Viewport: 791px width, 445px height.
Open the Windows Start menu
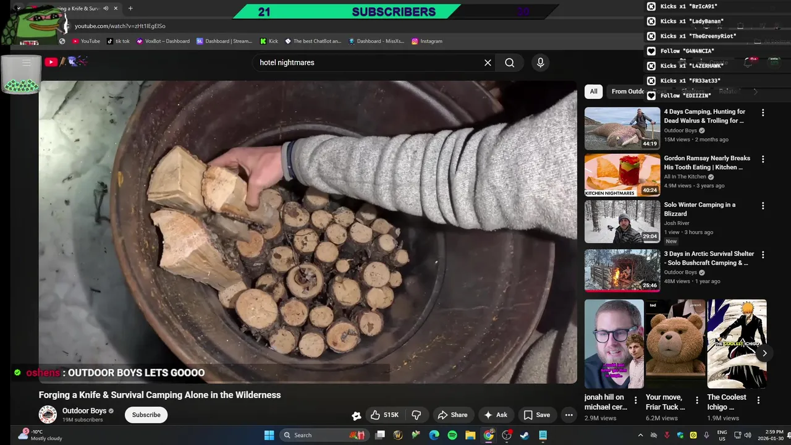269,435
